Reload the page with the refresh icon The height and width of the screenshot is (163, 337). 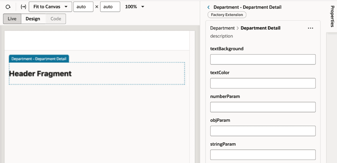8,7
